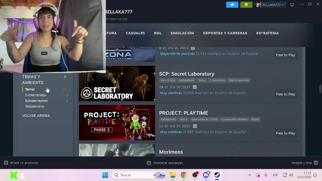Screen dimensions: 322x181
Task: Open the PROJECT: PLAYTIME title
Action: [183, 113]
